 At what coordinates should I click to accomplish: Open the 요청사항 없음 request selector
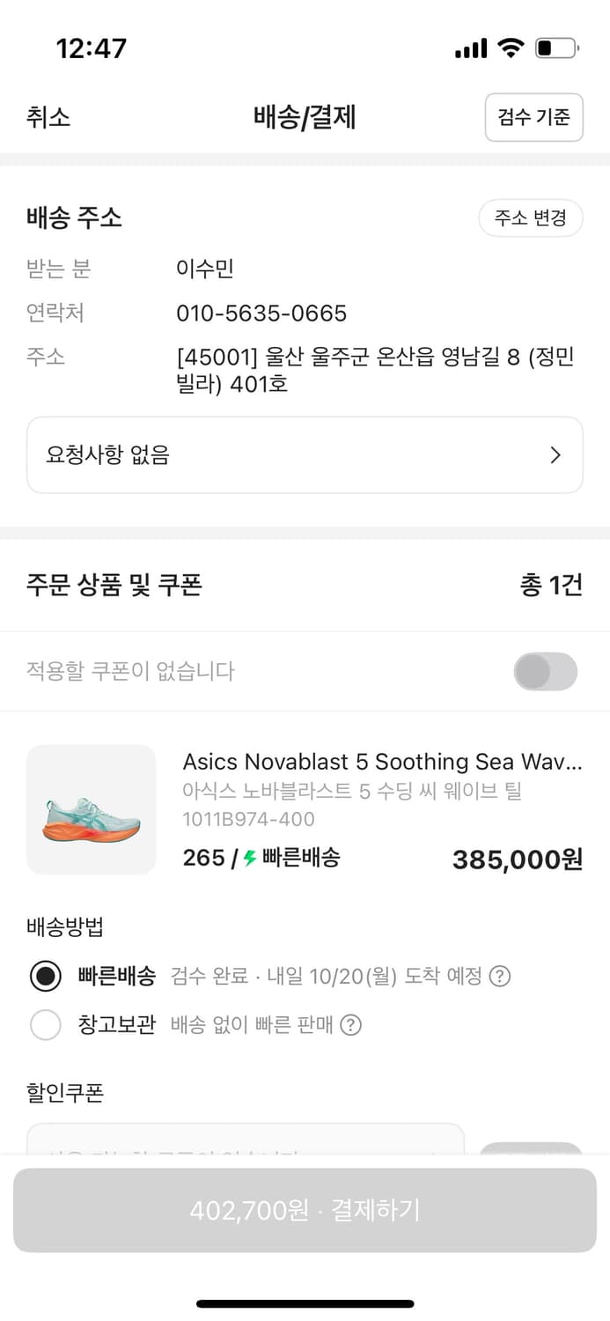point(305,455)
